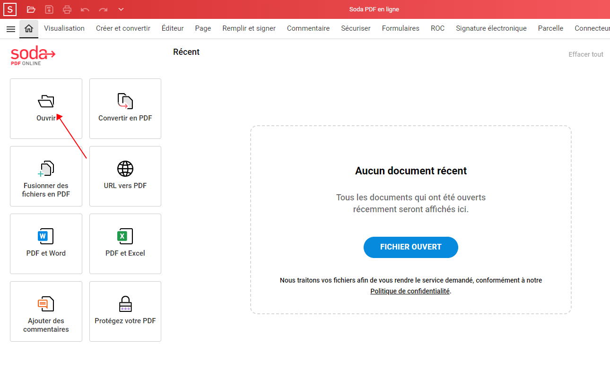Open the PDF et Excel tile
Viewport: 610px width, 370px height.
[x=125, y=244]
